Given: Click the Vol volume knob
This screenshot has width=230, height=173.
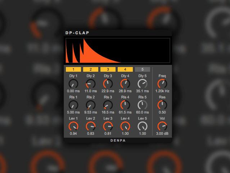Looking at the screenshot, I should [162, 126].
